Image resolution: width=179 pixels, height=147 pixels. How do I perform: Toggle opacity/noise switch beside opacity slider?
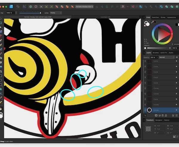pyautogui.click(x=170, y=48)
